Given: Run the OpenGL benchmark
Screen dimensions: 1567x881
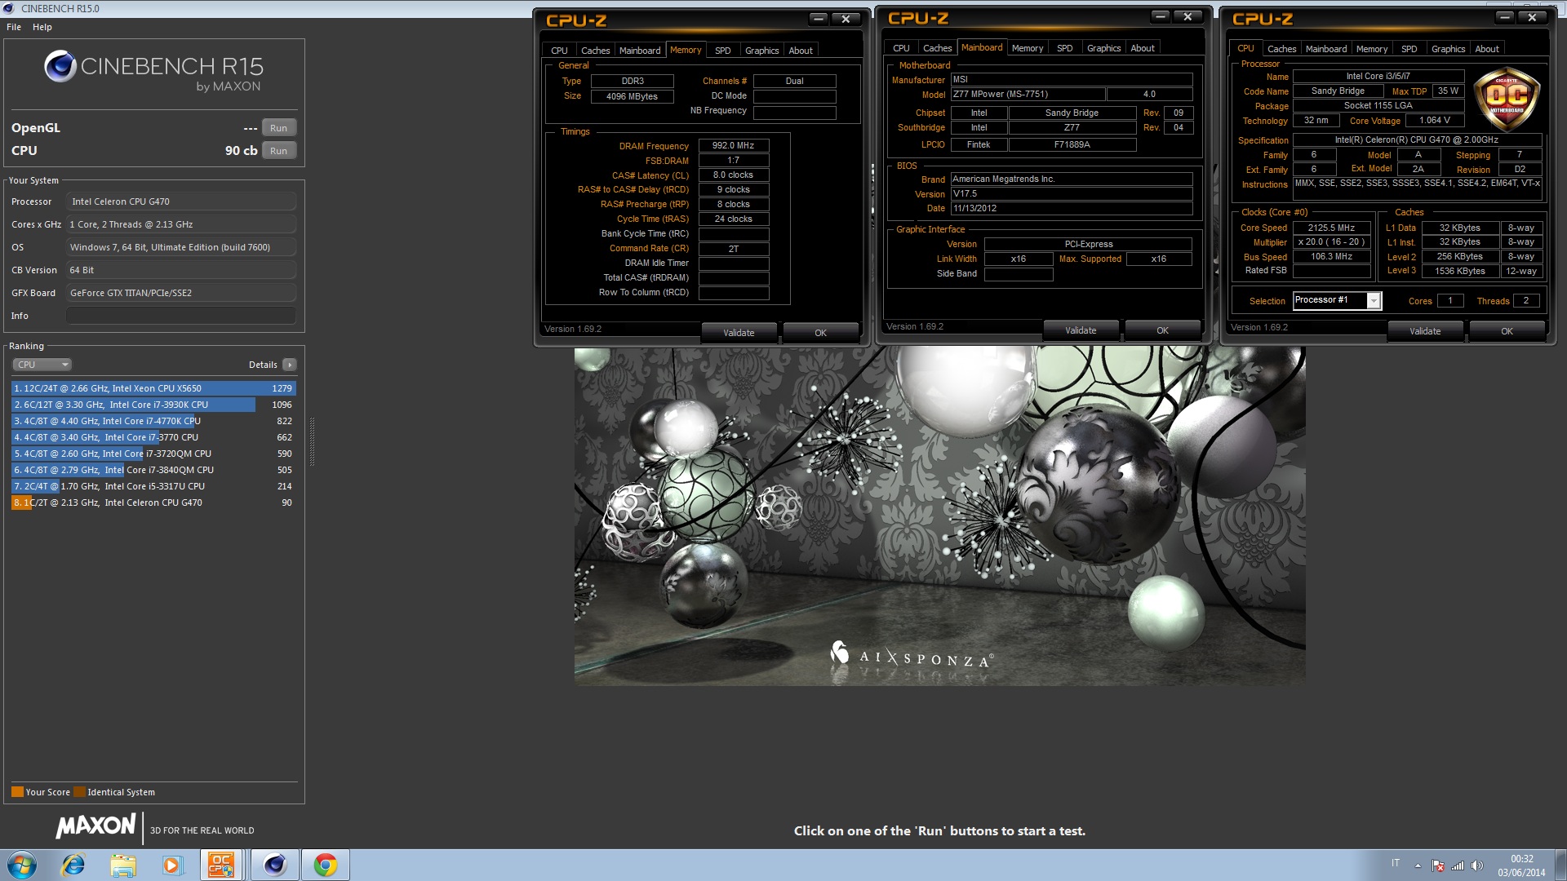Looking at the screenshot, I should coord(278,128).
